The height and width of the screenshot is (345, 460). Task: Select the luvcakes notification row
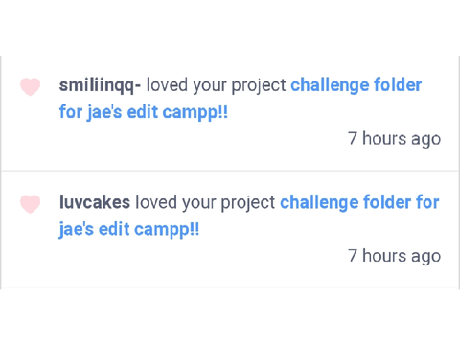click(x=230, y=230)
